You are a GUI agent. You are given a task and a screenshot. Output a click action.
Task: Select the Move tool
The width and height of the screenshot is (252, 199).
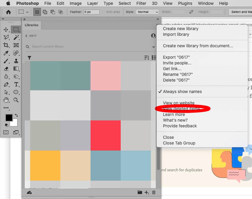6,30
